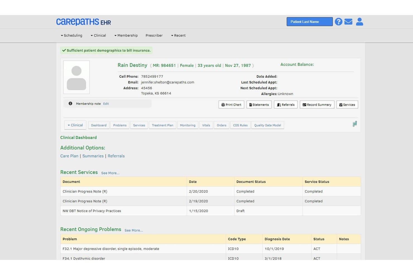413x275 pixels.
Task: Open messages via the envelope icon
Action: (x=348, y=22)
